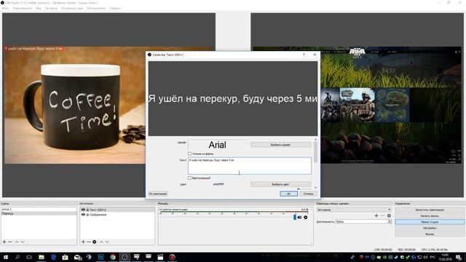
Task: Open Task View on the taskbar
Action: [29, 257]
